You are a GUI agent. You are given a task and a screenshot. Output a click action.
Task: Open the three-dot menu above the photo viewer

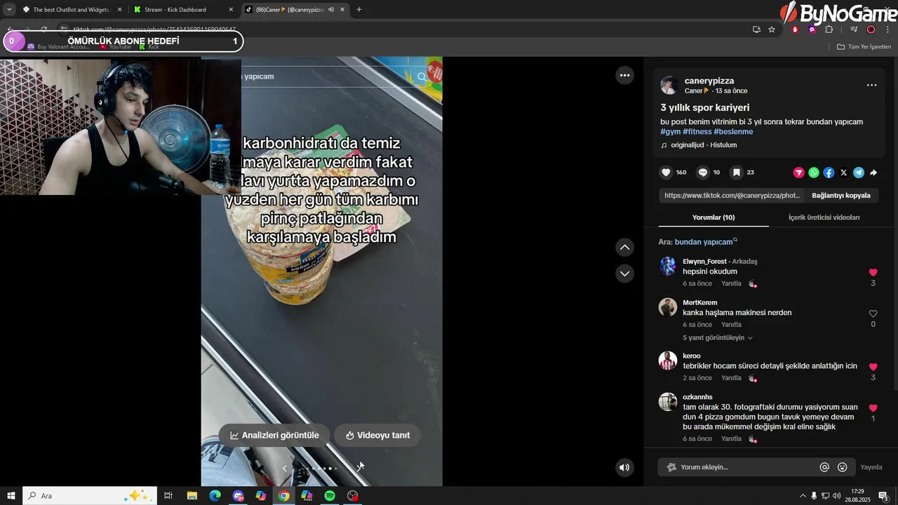624,75
